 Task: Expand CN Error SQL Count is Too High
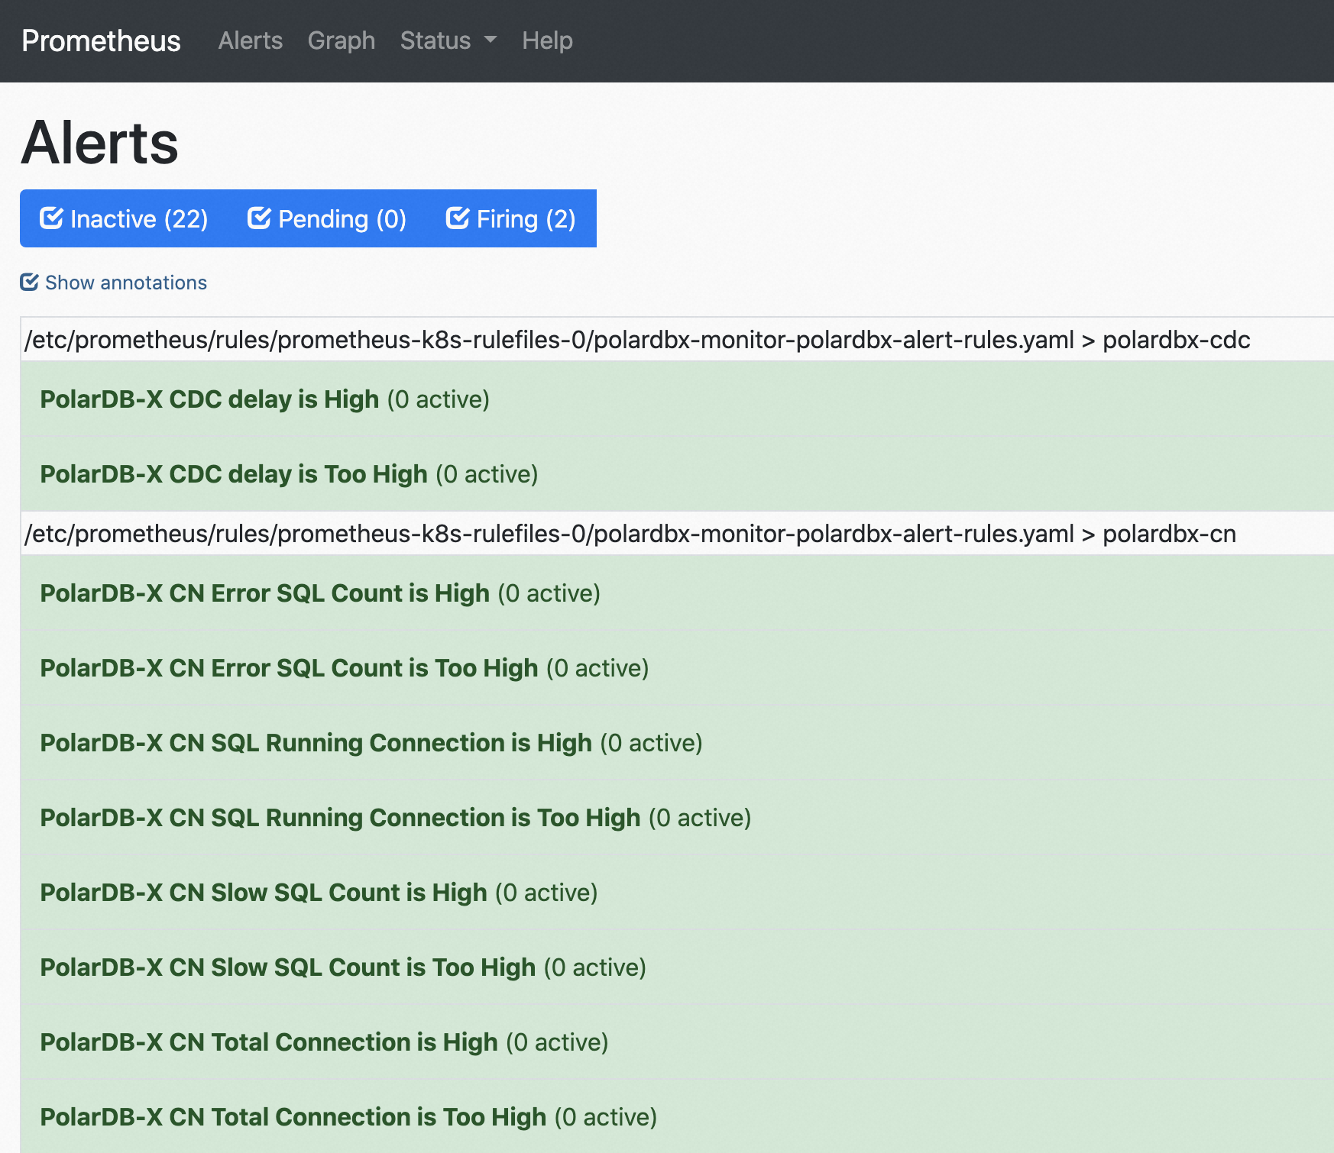(x=345, y=668)
